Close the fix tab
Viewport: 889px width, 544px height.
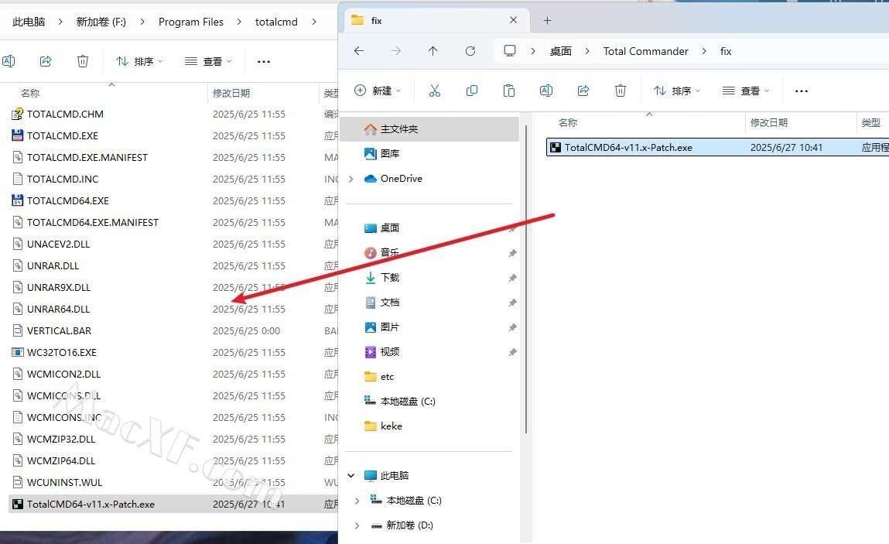(513, 20)
